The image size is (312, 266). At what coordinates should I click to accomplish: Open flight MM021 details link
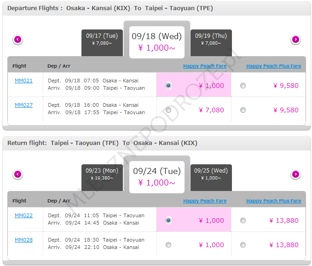point(23,81)
